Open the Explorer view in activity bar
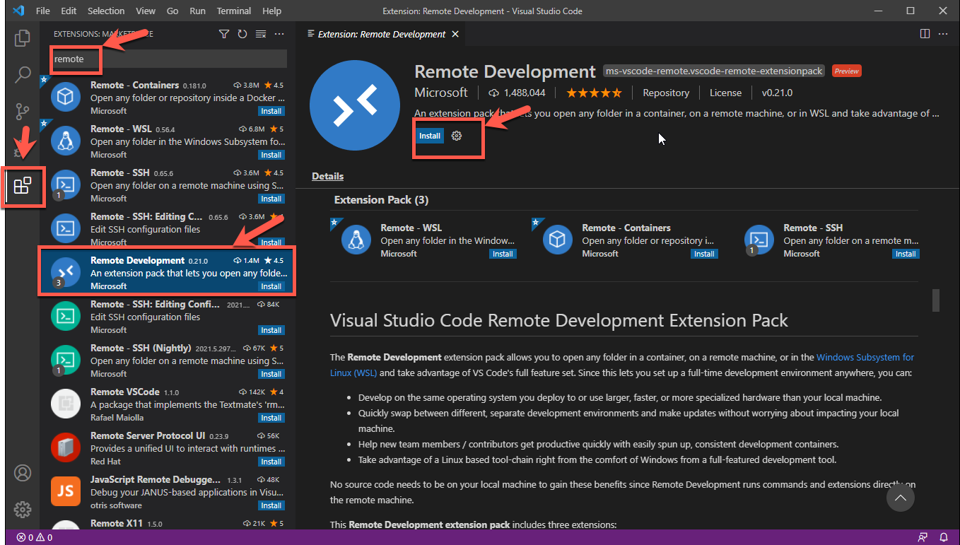 [23, 38]
